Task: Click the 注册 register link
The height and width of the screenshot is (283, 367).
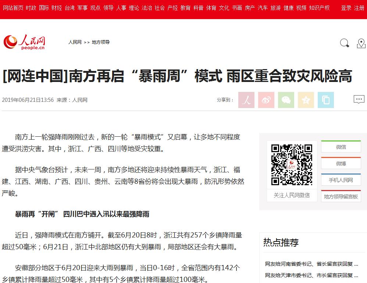Action: pos(359,8)
